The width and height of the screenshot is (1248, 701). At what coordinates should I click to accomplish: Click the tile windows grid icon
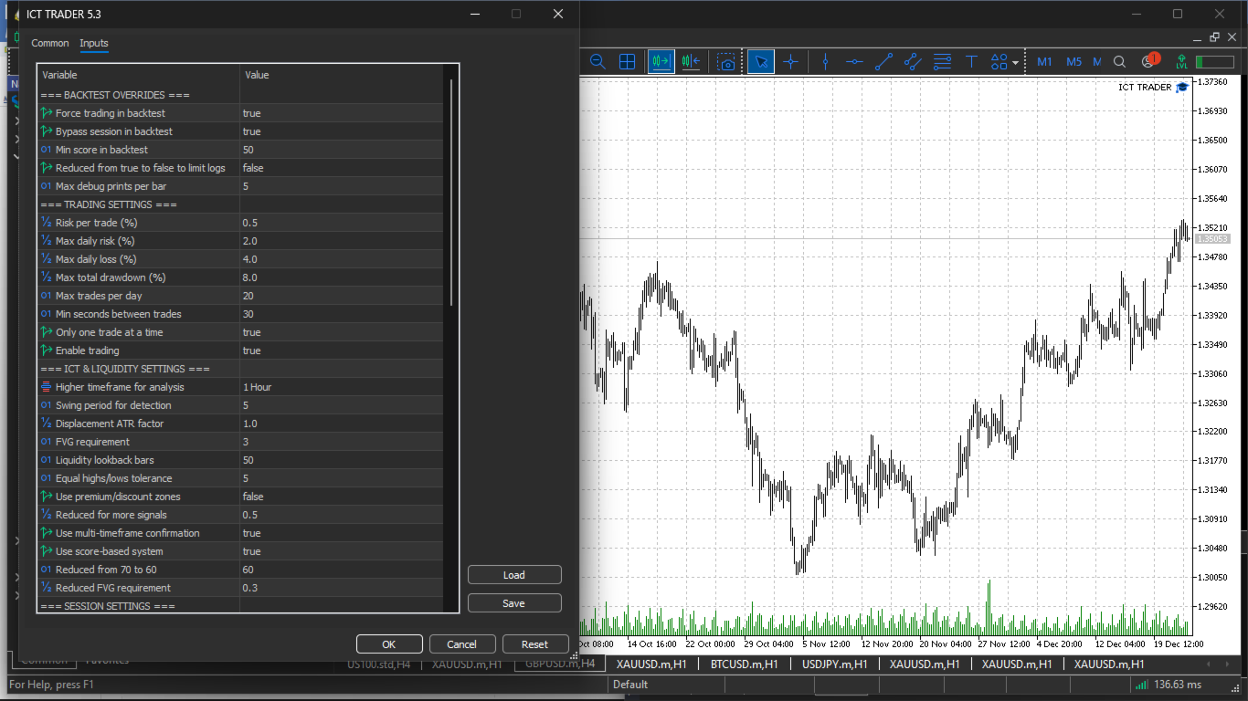[x=628, y=62]
